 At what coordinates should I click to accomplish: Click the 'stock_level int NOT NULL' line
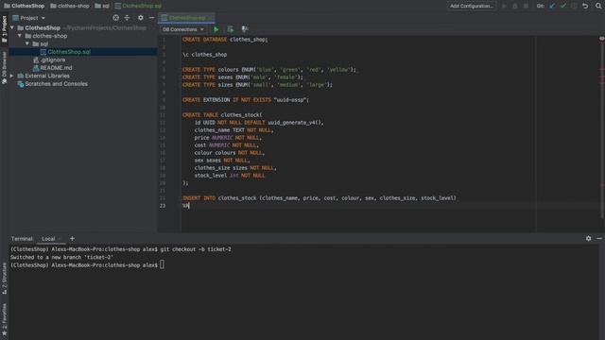click(x=230, y=176)
